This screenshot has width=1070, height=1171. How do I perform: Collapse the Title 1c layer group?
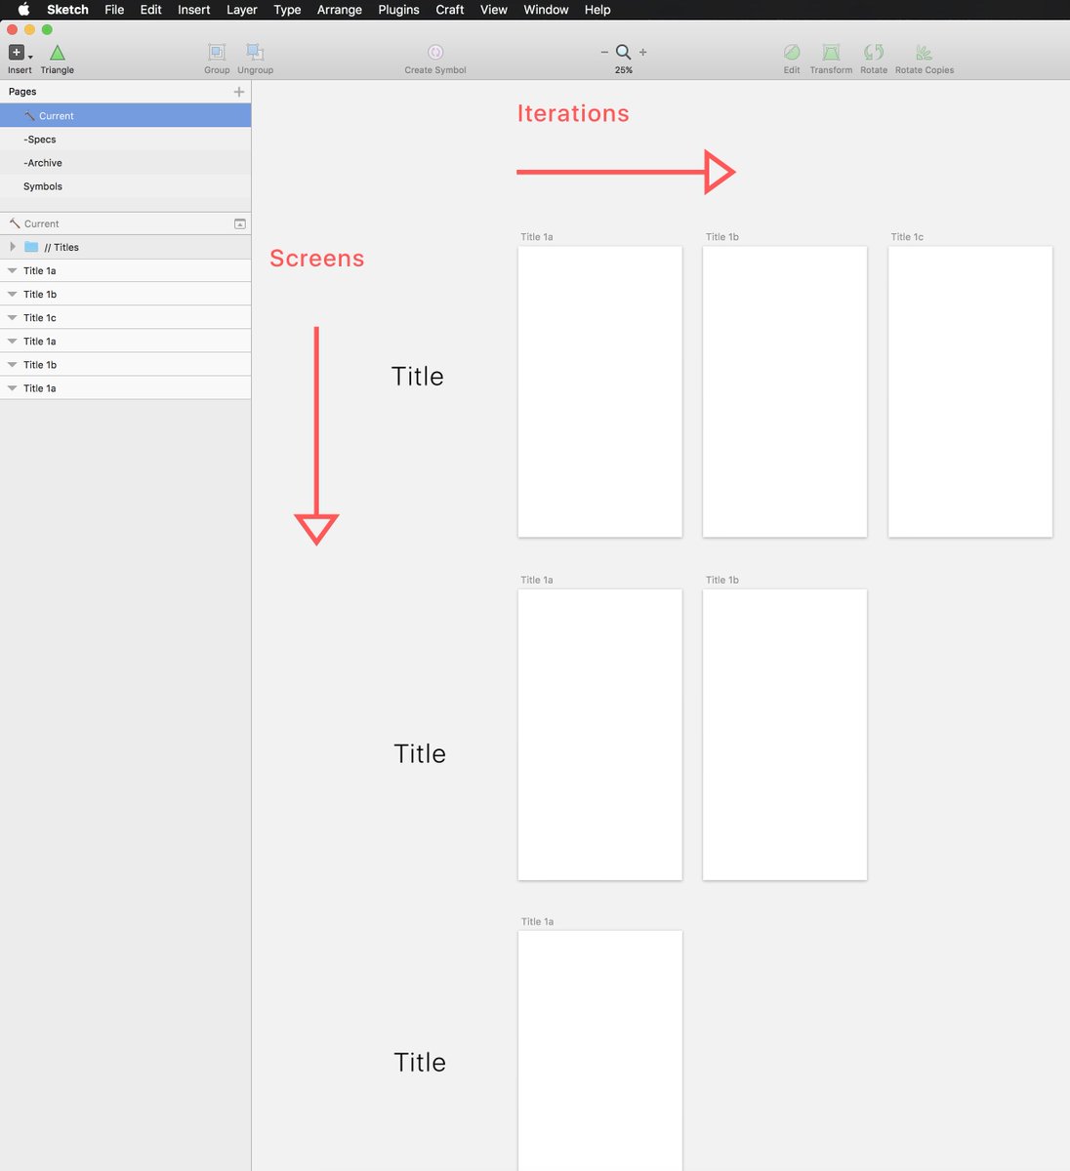click(11, 317)
